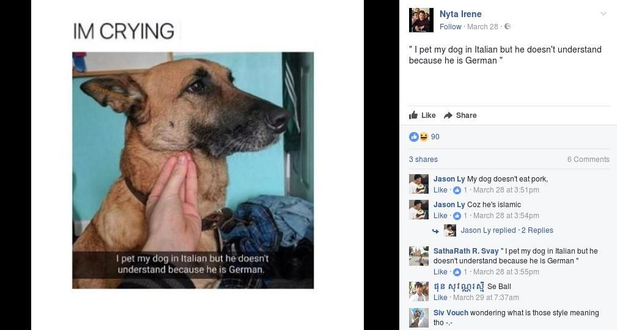
Task: Click the thumbs-up Like icon under the post
Action: point(413,115)
